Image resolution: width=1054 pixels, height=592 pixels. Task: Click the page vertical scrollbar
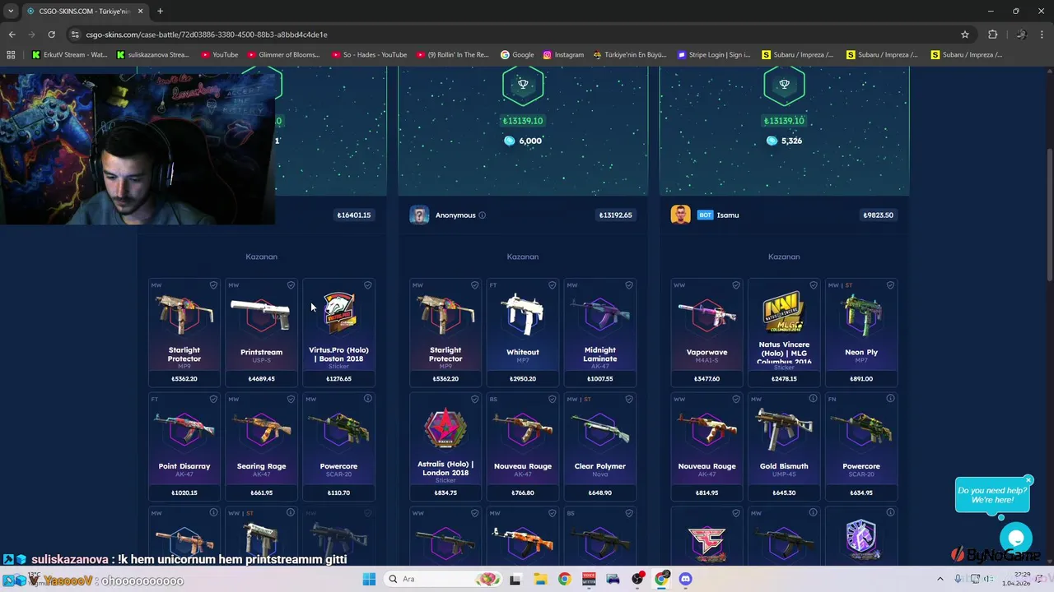(1048, 214)
